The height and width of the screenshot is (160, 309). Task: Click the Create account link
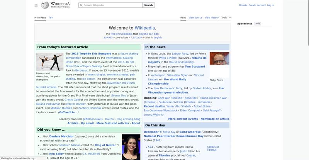[257, 5]
